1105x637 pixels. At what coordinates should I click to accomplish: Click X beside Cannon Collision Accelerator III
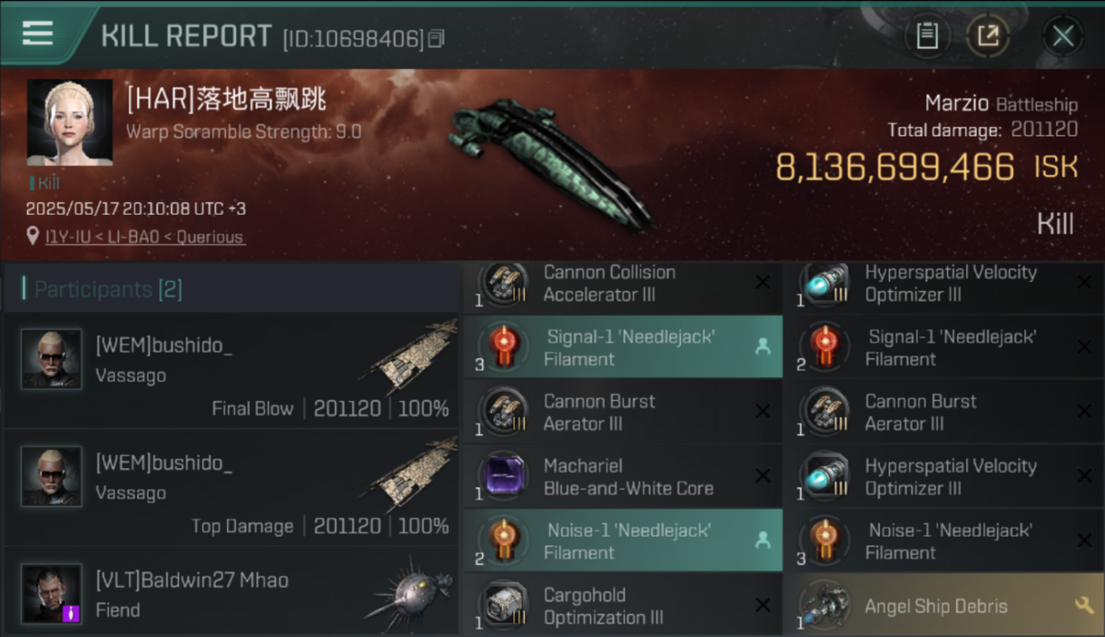[x=762, y=282]
